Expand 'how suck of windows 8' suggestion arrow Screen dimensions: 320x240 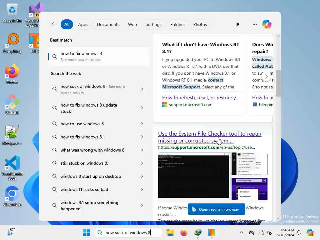tap(142, 89)
